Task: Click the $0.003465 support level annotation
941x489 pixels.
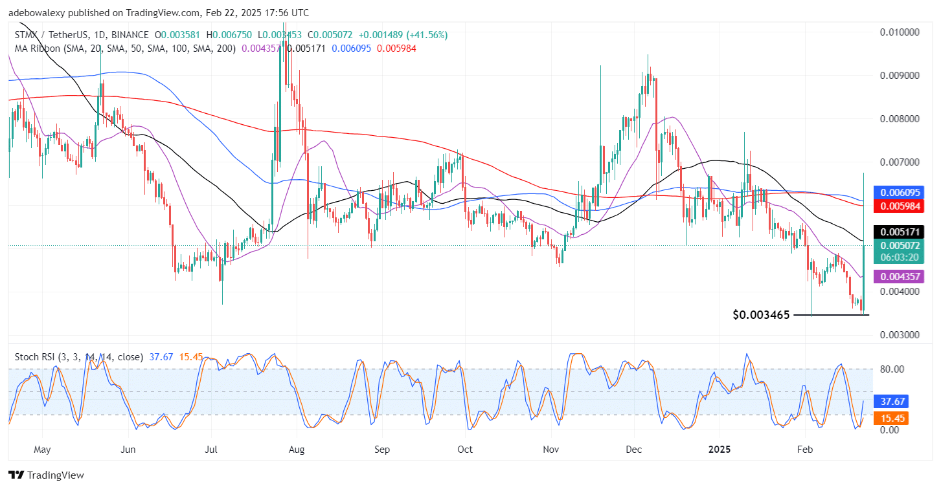Action: (761, 315)
